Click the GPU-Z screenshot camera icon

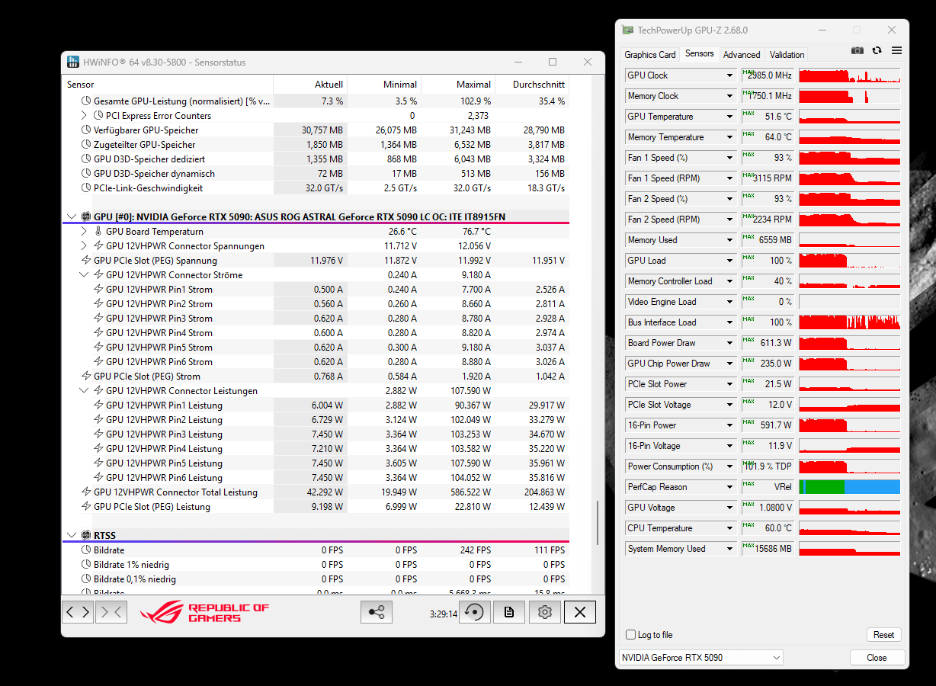[x=857, y=50]
